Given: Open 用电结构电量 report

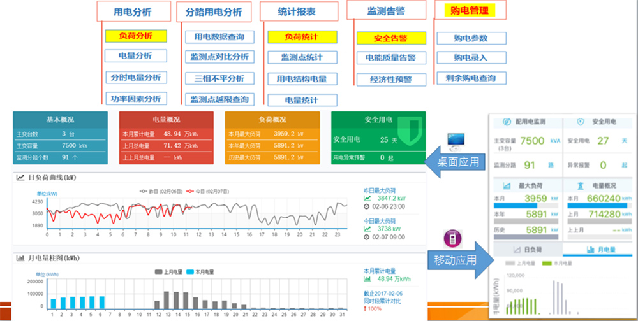Looking at the screenshot, I should point(302,79).
